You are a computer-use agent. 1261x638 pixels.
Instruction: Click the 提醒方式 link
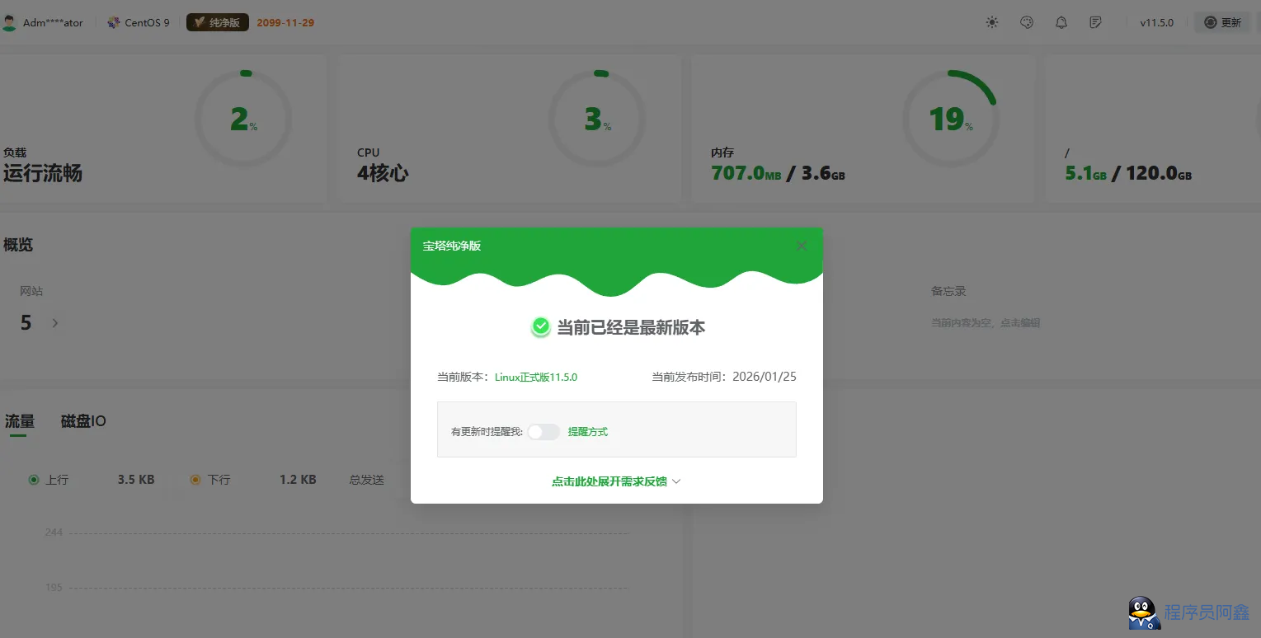pyautogui.click(x=587, y=432)
